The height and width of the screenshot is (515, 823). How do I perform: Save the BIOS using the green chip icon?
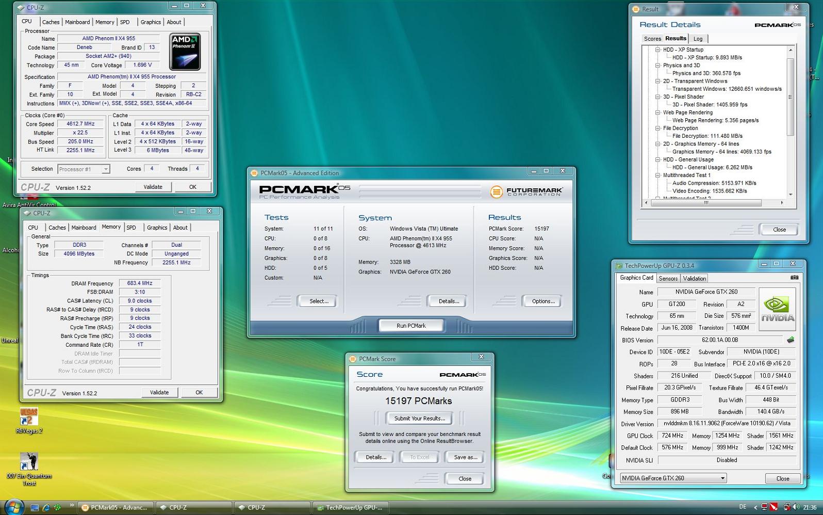(x=791, y=340)
